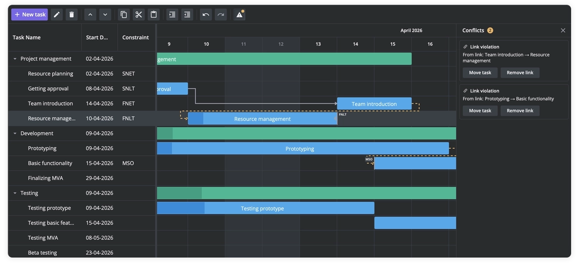The height and width of the screenshot is (265, 579).
Task: Click the delete trash icon
Action: tap(71, 14)
